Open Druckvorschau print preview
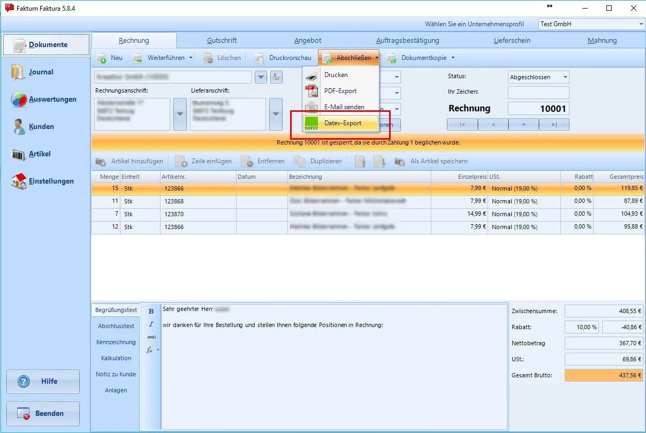Screen dimensions: 646x433 tap(283, 58)
